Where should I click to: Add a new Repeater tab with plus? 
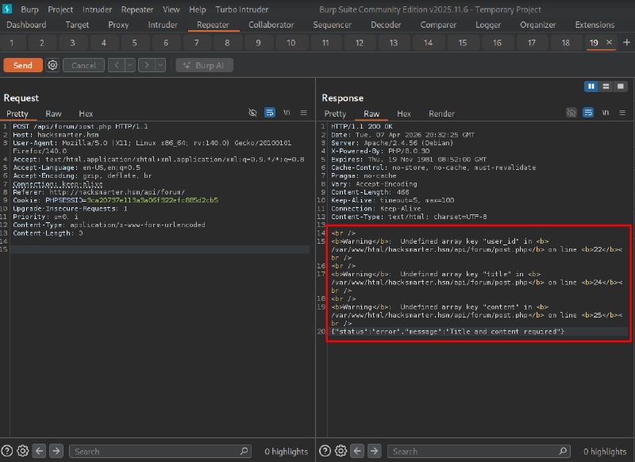pos(626,43)
